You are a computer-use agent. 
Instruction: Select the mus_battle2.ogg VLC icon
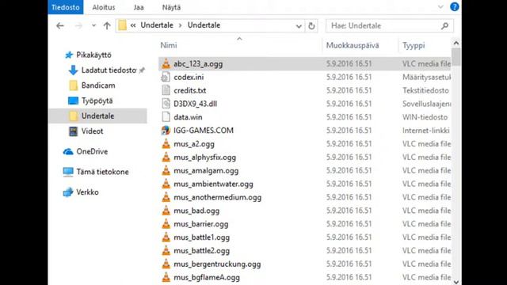click(166, 250)
